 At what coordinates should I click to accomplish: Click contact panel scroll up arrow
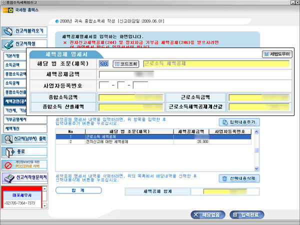tap(44, 189)
